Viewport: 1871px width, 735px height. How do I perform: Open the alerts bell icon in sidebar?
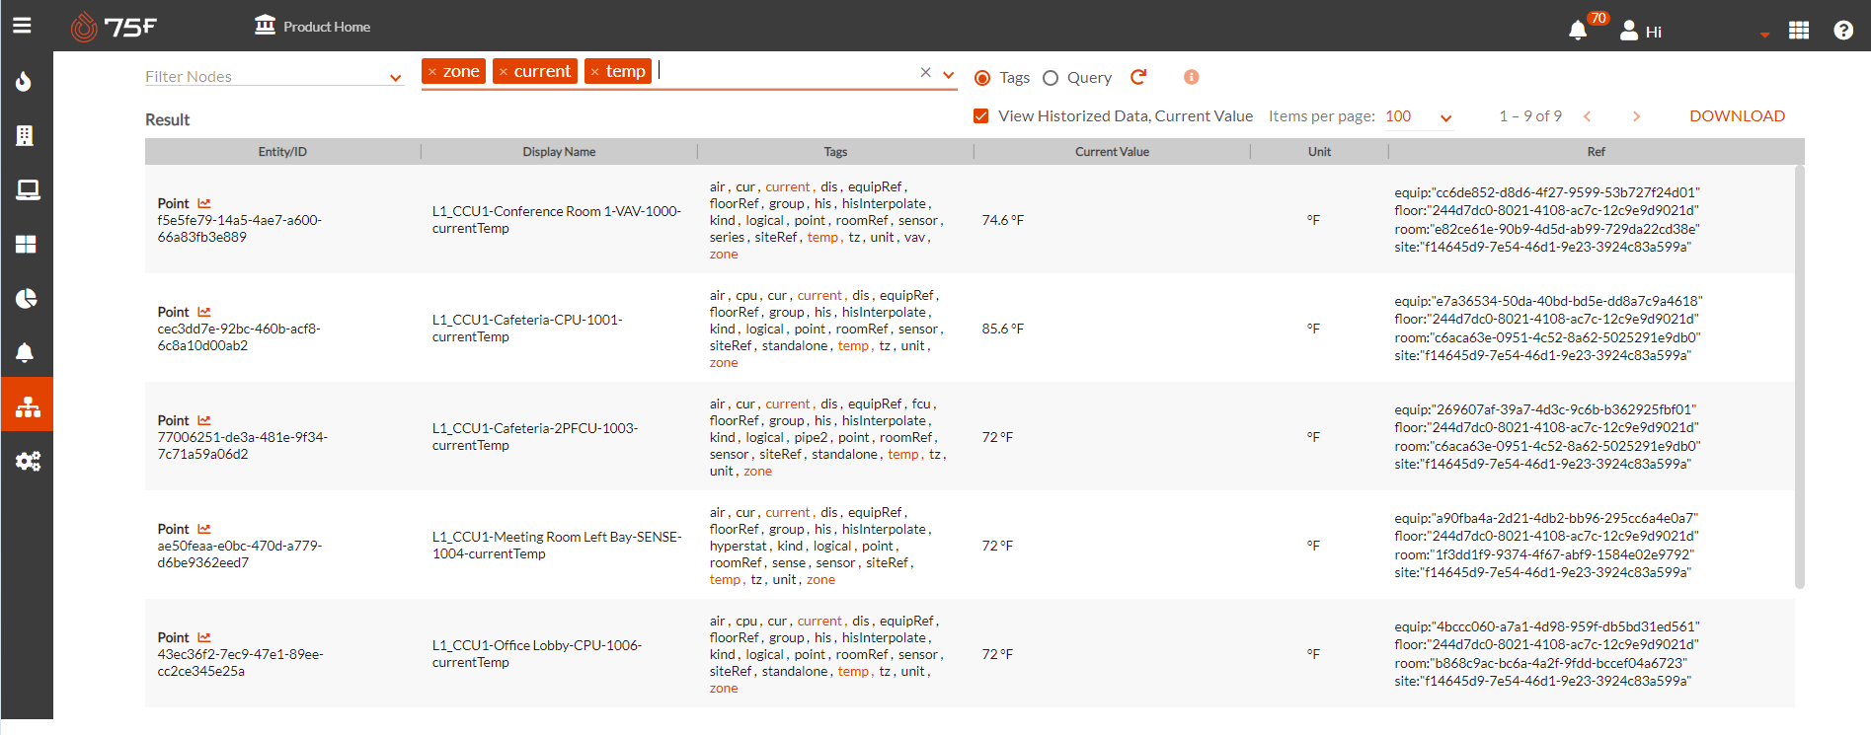tap(25, 352)
